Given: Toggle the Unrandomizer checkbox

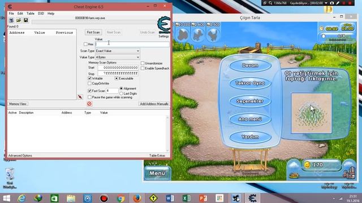Looking at the screenshot, I should click(143, 63).
